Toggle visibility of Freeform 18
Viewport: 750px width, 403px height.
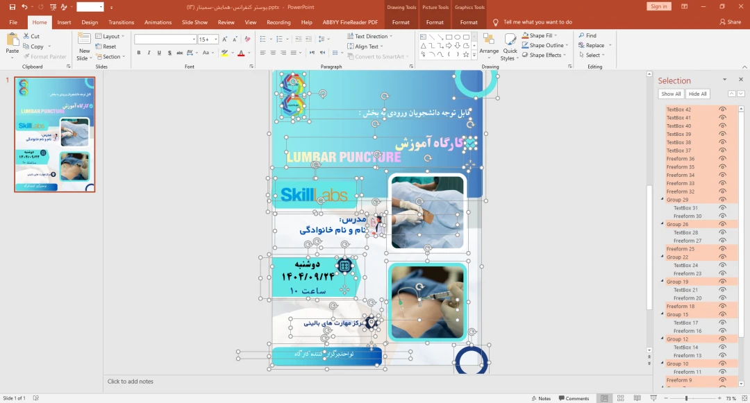(x=722, y=306)
